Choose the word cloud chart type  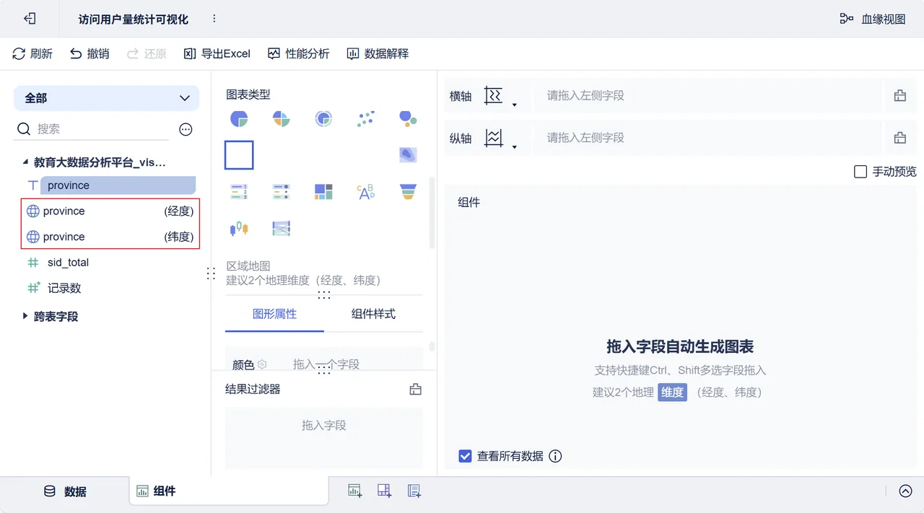pos(366,191)
